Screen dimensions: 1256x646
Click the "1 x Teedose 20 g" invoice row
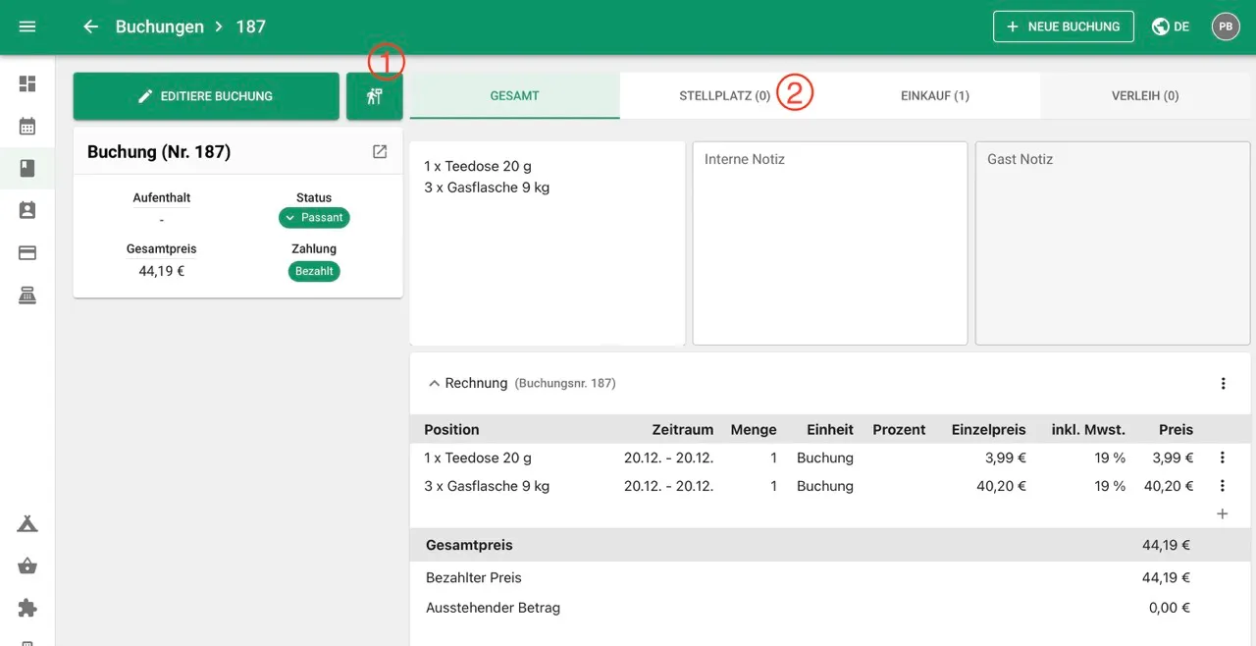[x=830, y=458]
